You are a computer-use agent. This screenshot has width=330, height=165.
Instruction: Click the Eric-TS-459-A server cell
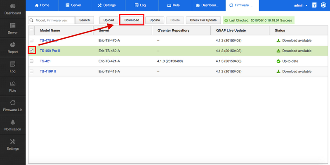pos(109,51)
